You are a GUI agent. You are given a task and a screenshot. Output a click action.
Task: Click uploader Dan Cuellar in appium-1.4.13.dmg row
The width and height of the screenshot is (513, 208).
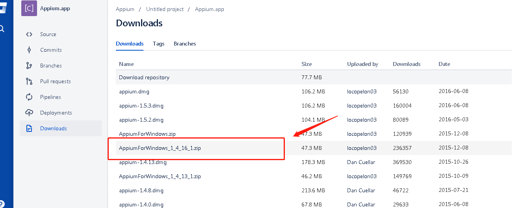[x=361, y=162]
